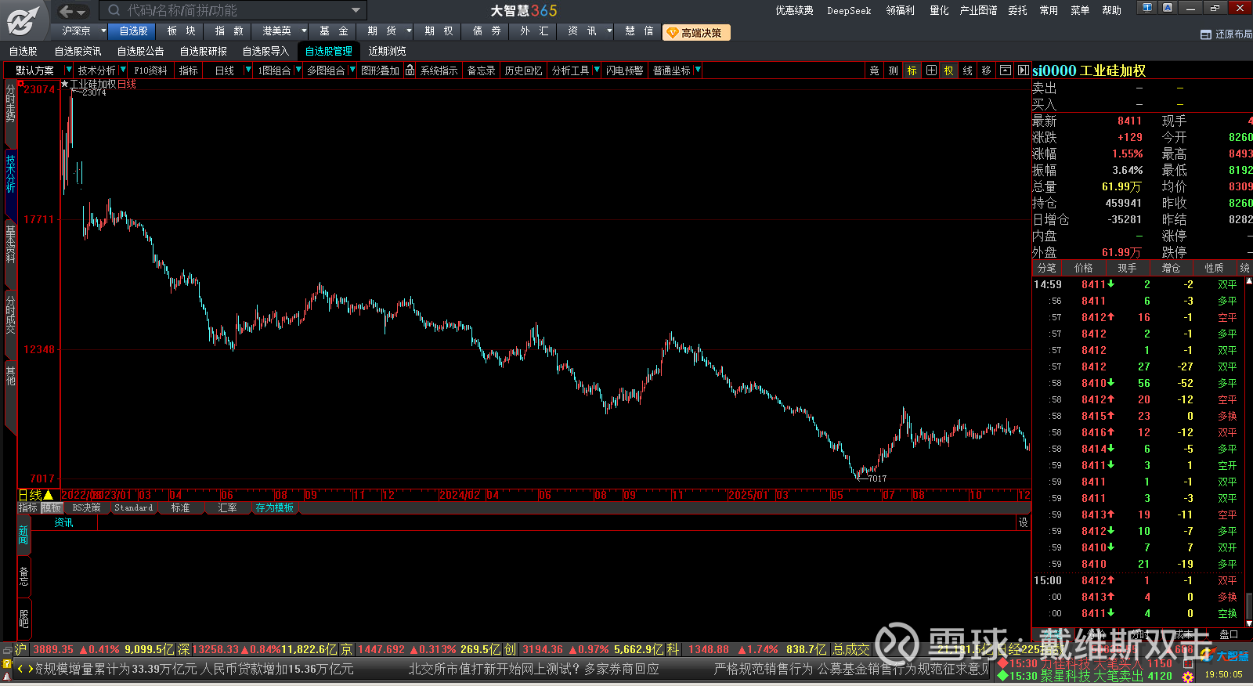
Task: Click the 图形叠加 lock icon
Action: 410,70
